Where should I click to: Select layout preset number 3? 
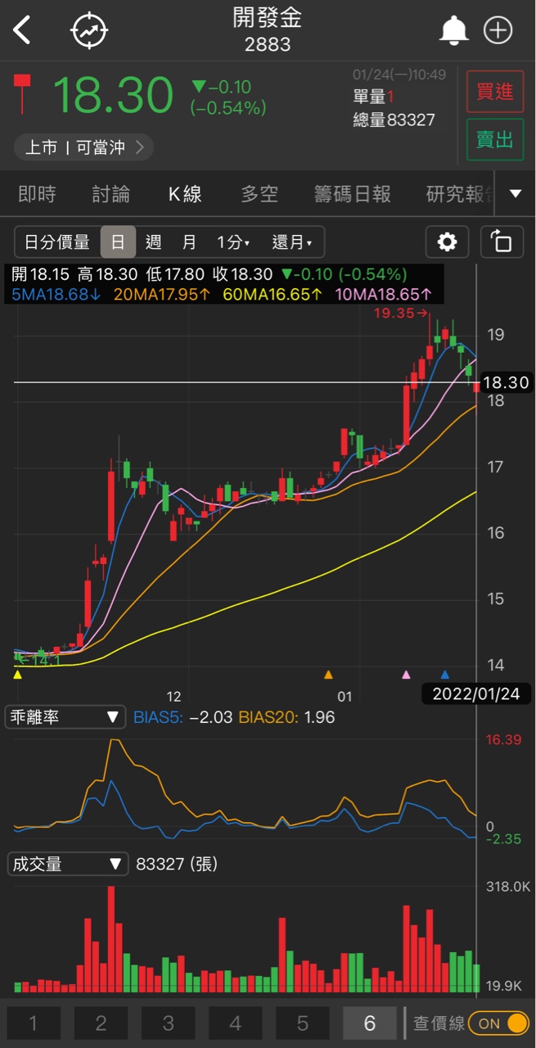168,1023
